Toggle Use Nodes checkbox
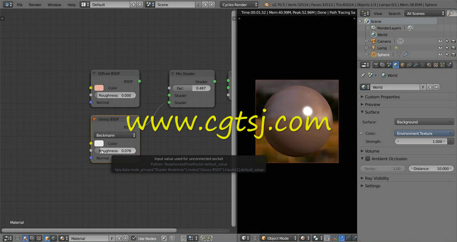457x242 pixels. pyautogui.click(x=134, y=238)
